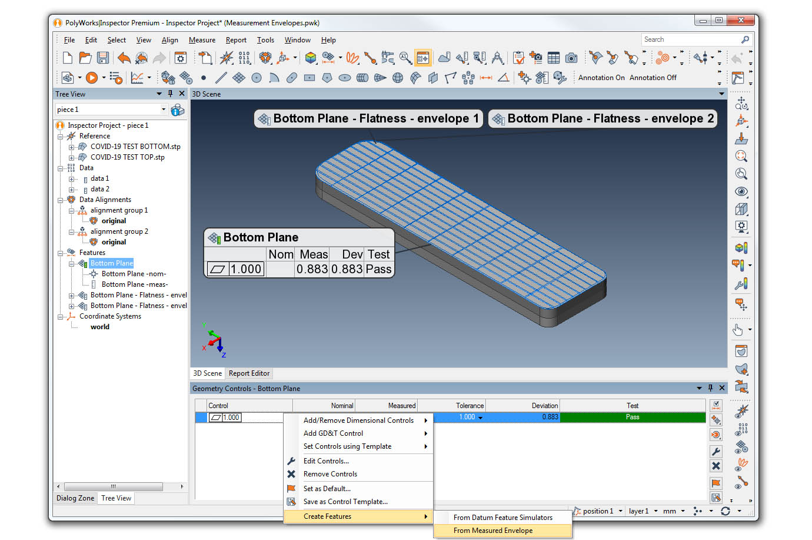Image resolution: width=812 pixels, height=540 pixels.
Task: Create a plane feature icon
Action: [239, 78]
